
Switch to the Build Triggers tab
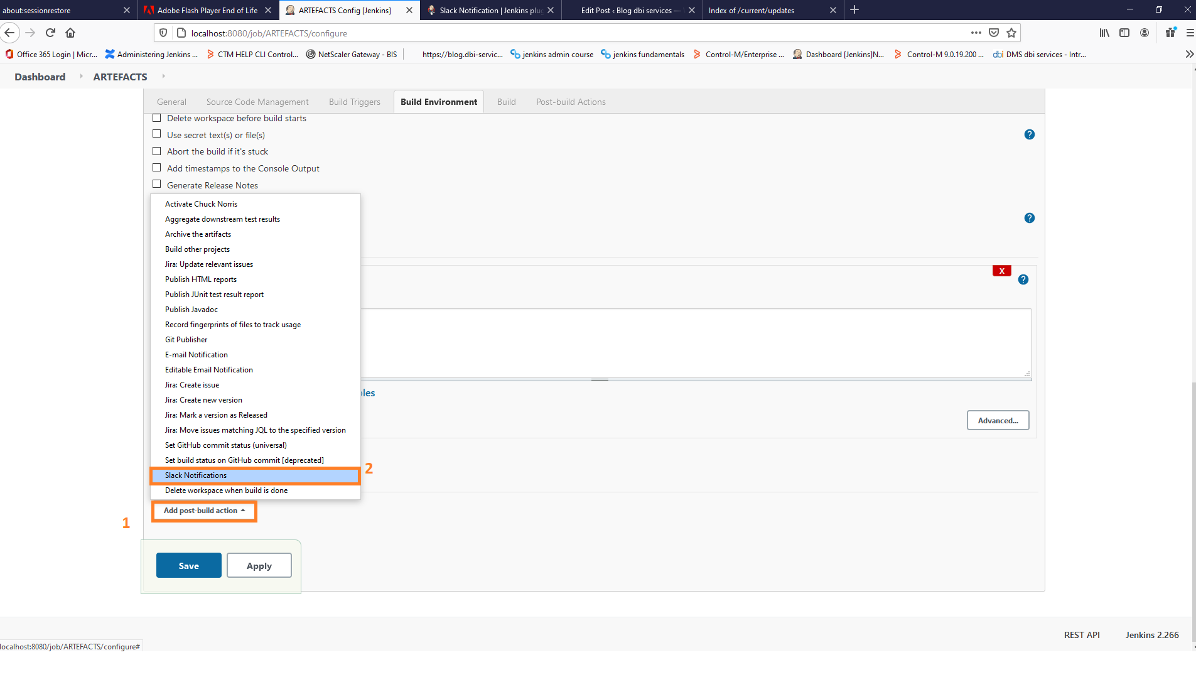pyautogui.click(x=355, y=102)
